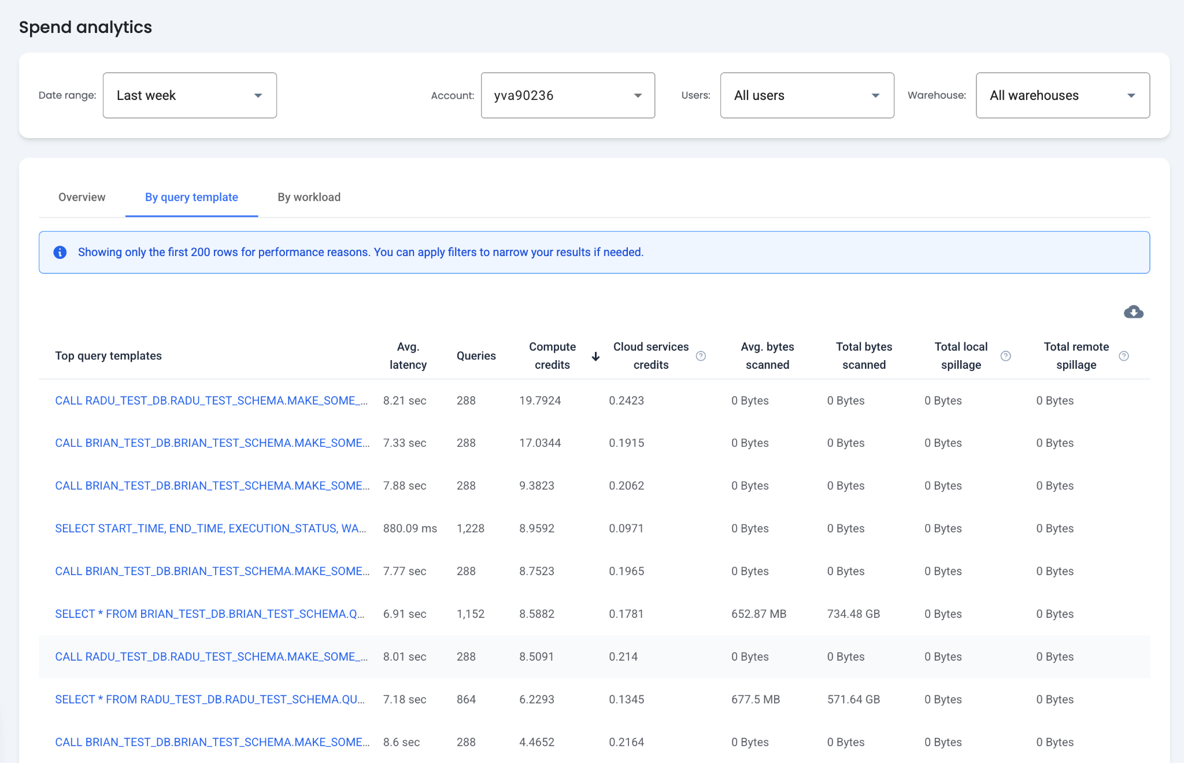Switch to the Overview tab

pyautogui.click(x=82, y=197)
